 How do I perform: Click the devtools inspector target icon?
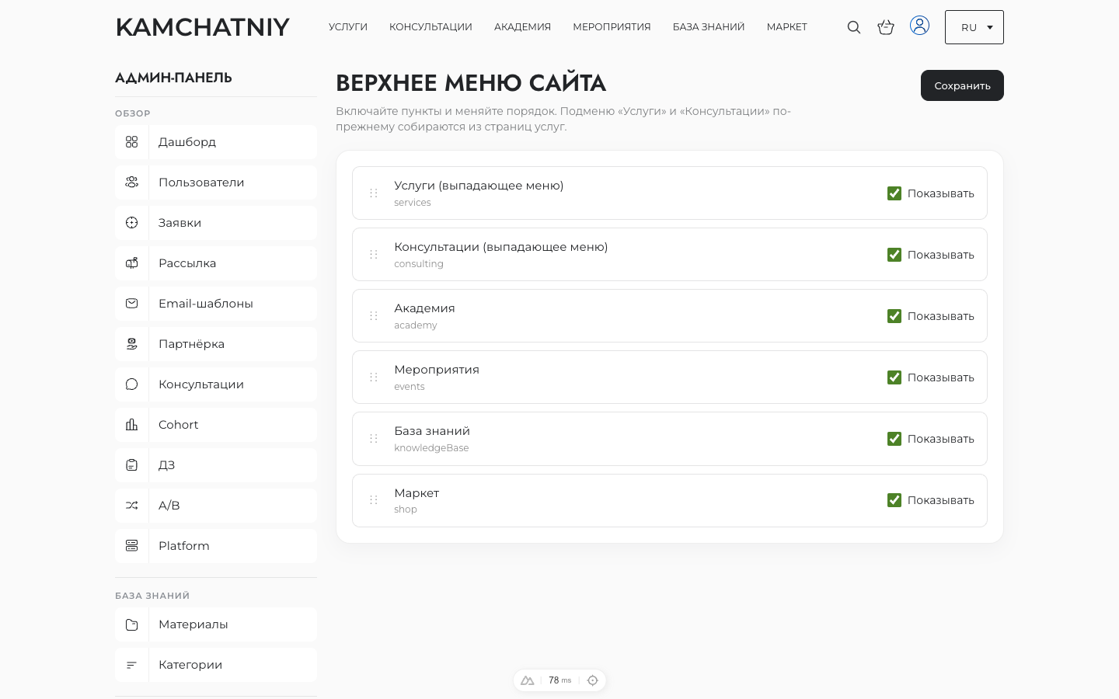click(593, 680)
